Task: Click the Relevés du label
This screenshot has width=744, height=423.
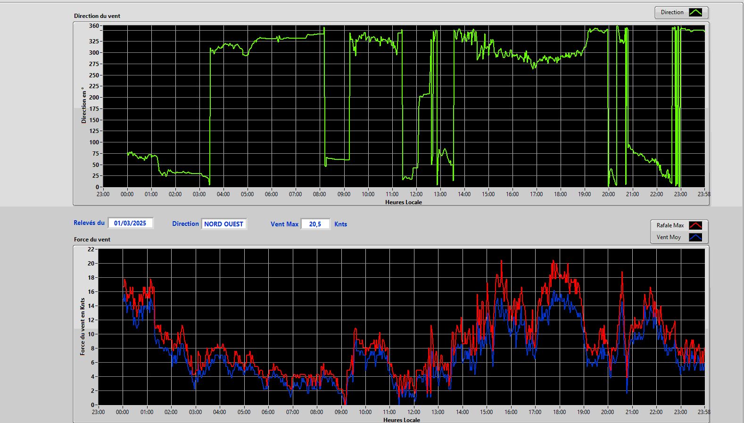Action: click(x=89, y=223)
